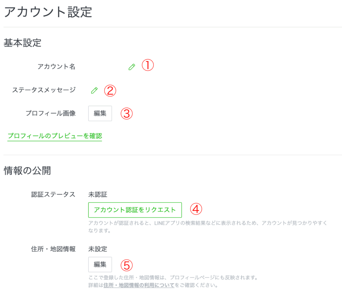
Task: Select the 基本設定 section heading
Action: point(22,43)
